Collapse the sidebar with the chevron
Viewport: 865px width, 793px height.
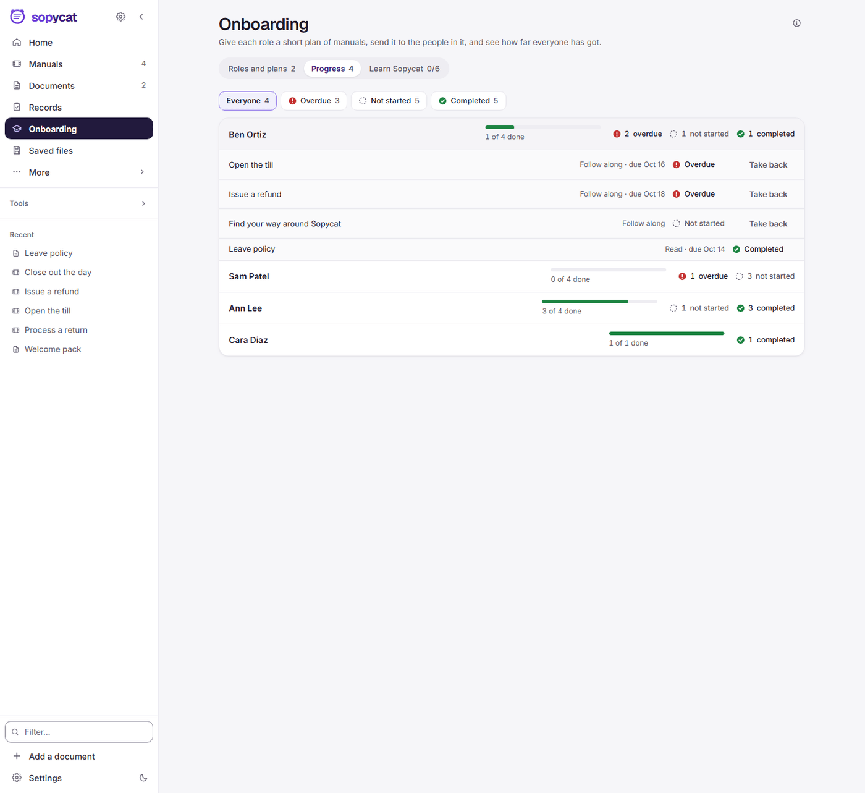pyautogui.click(x=141, y=17)
